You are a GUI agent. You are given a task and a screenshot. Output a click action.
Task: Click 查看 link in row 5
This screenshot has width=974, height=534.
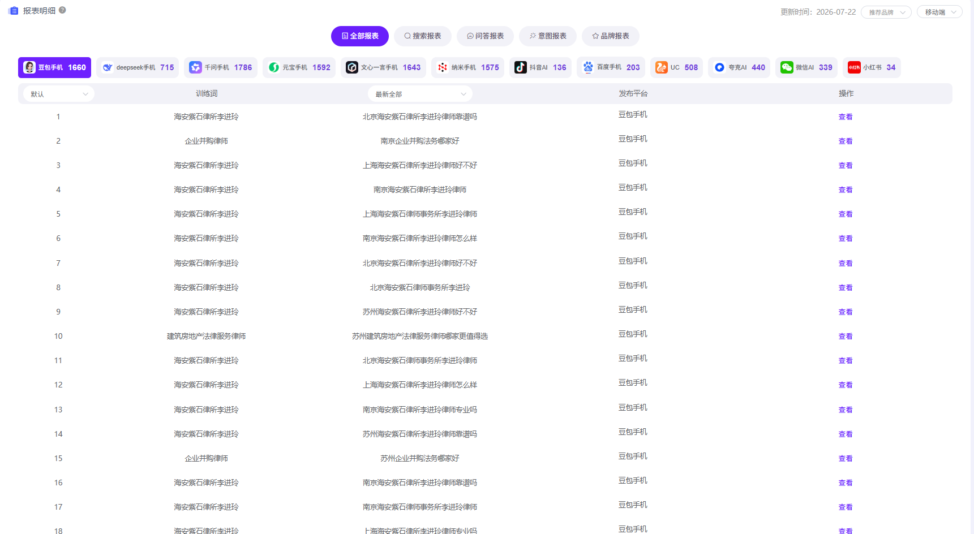click(x=846, y=214)
